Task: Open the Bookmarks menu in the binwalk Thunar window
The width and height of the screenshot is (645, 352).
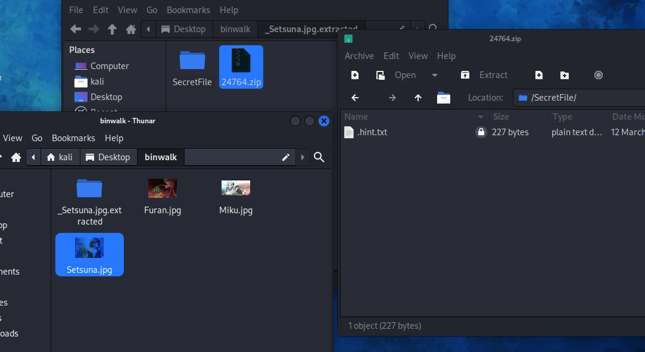Action: [73, 138]
